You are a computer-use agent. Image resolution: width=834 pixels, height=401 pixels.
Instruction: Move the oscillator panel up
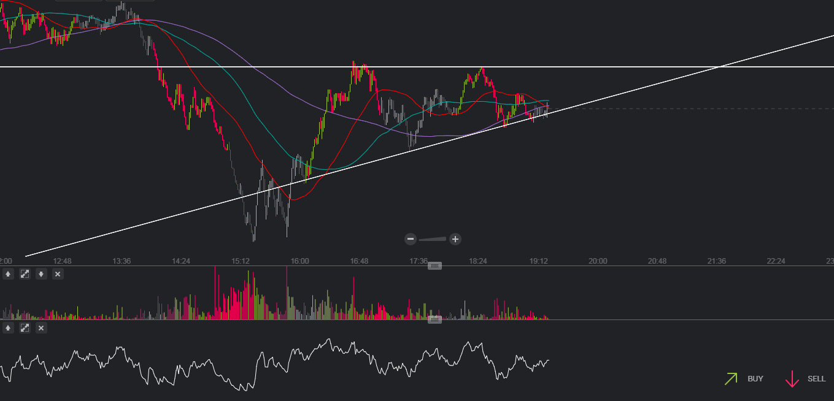[x=9, y=328]
